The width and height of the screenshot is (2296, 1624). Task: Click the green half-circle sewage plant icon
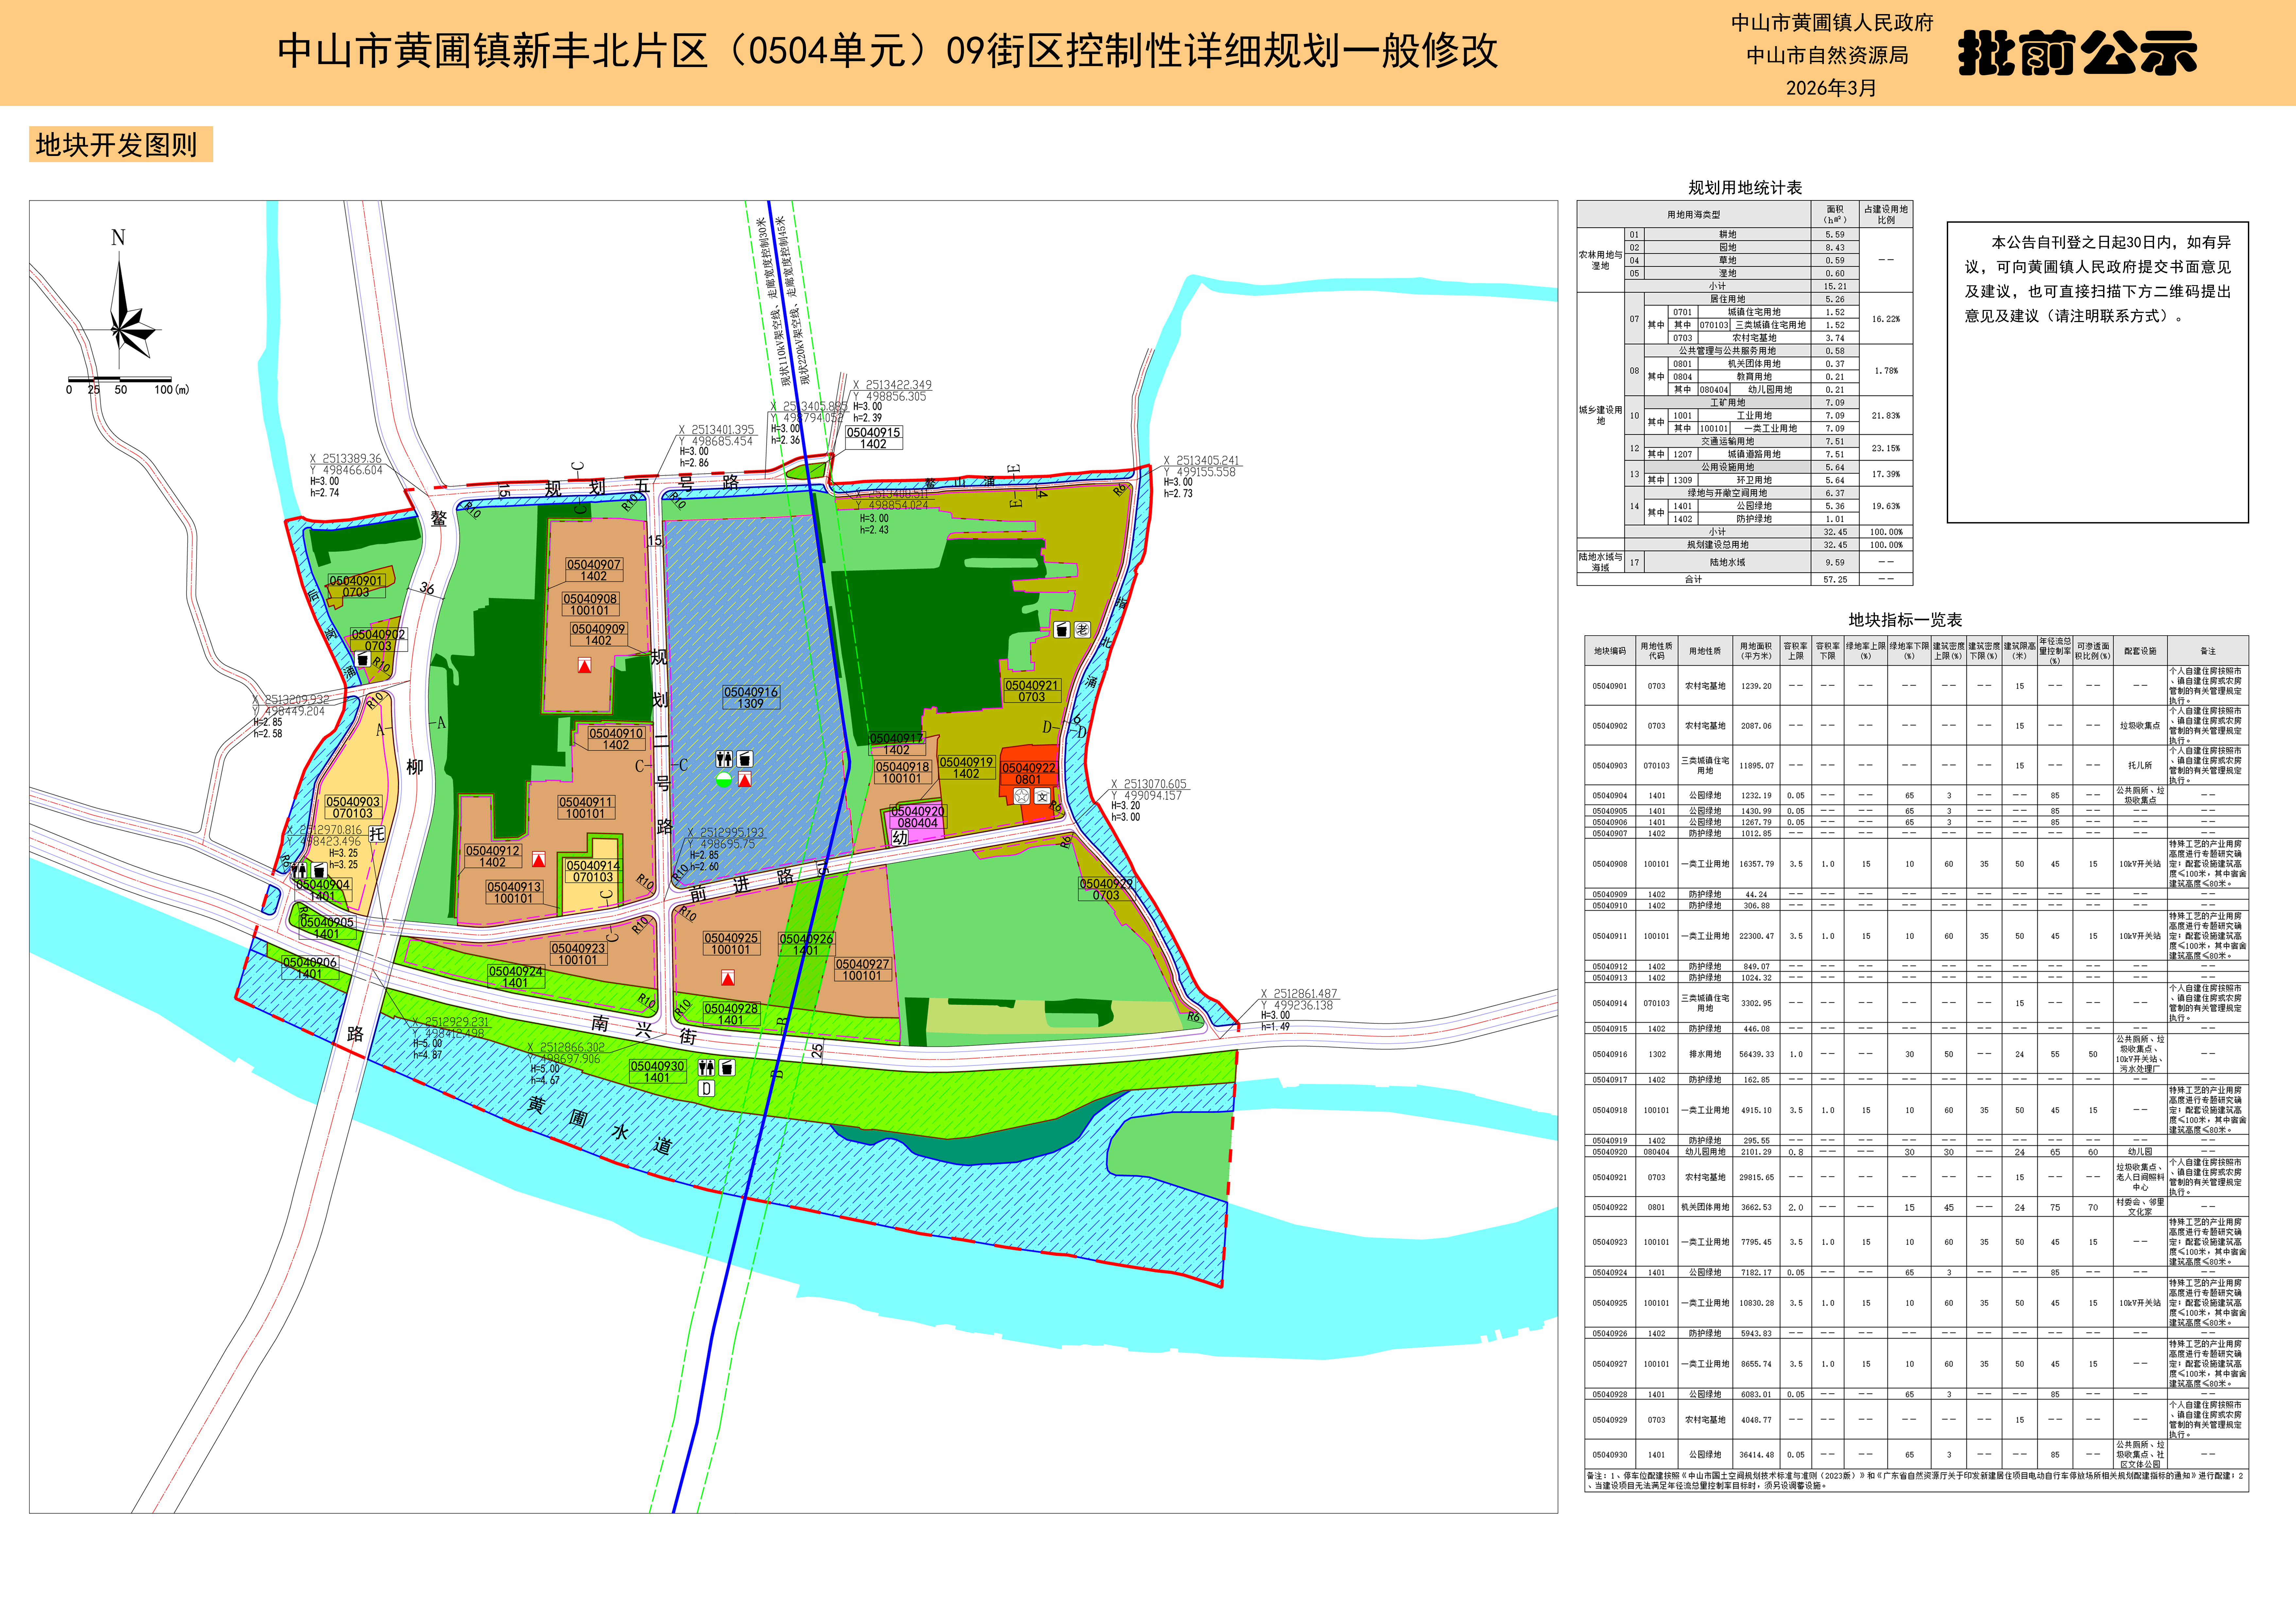(x=724, y=780)
